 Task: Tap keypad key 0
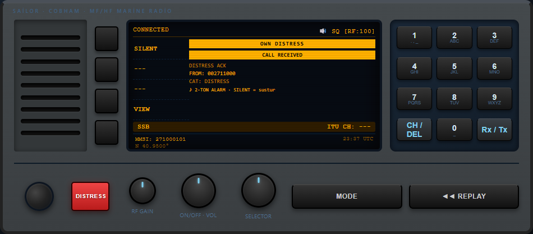(x=454, y=130)
